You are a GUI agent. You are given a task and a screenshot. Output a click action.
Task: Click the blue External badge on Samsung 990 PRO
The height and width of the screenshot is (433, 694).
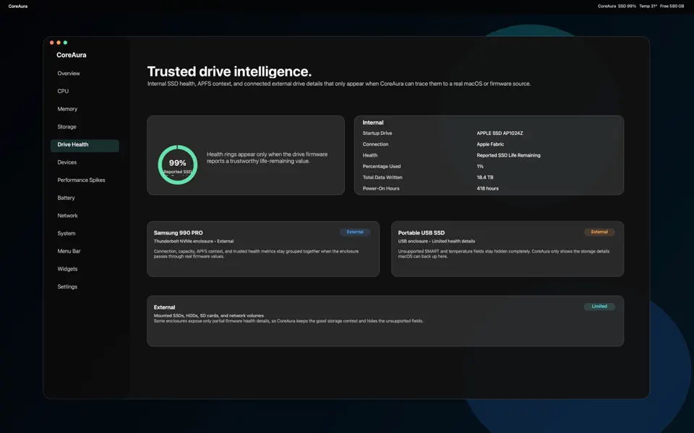355,232
